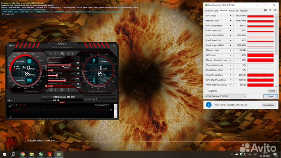Image resolution: width=281 pixels, height=158 pixels.
Task: Show hidden system tray icons chevron
Action: click(x=232, y=154)
